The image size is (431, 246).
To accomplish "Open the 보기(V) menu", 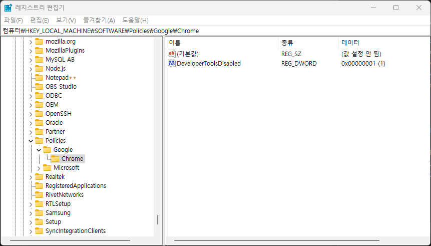I will click(x=66, y=20).
